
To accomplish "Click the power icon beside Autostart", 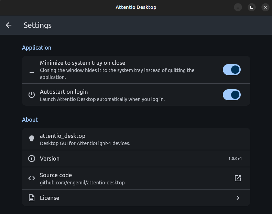I will click(32, 95).
